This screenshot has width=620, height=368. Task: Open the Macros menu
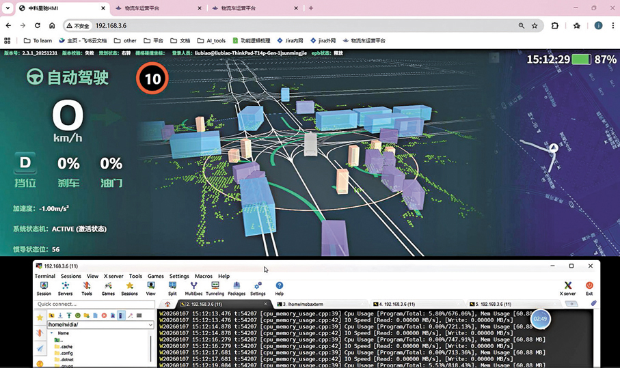[x=203, y=277]
